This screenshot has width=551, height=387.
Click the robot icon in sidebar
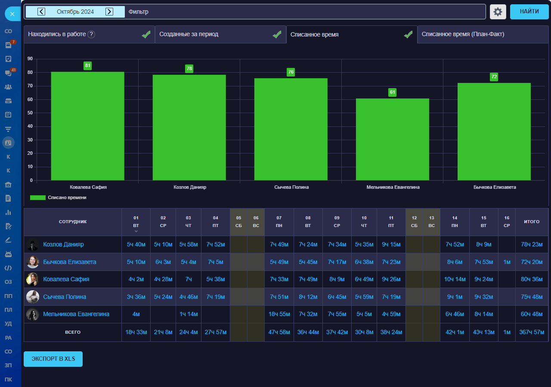pyautogui.click(x=8, y=254)
